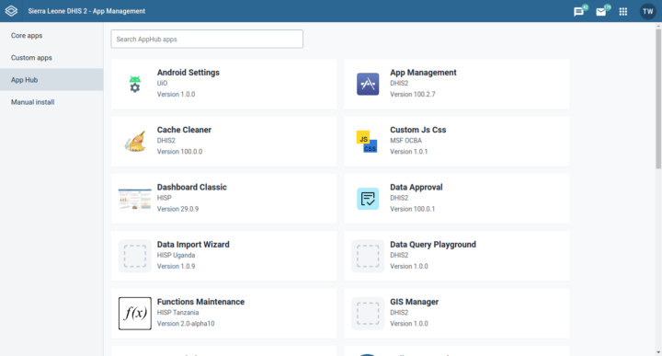Focus the Search AppHub apps field

click(x=207, y=39)
